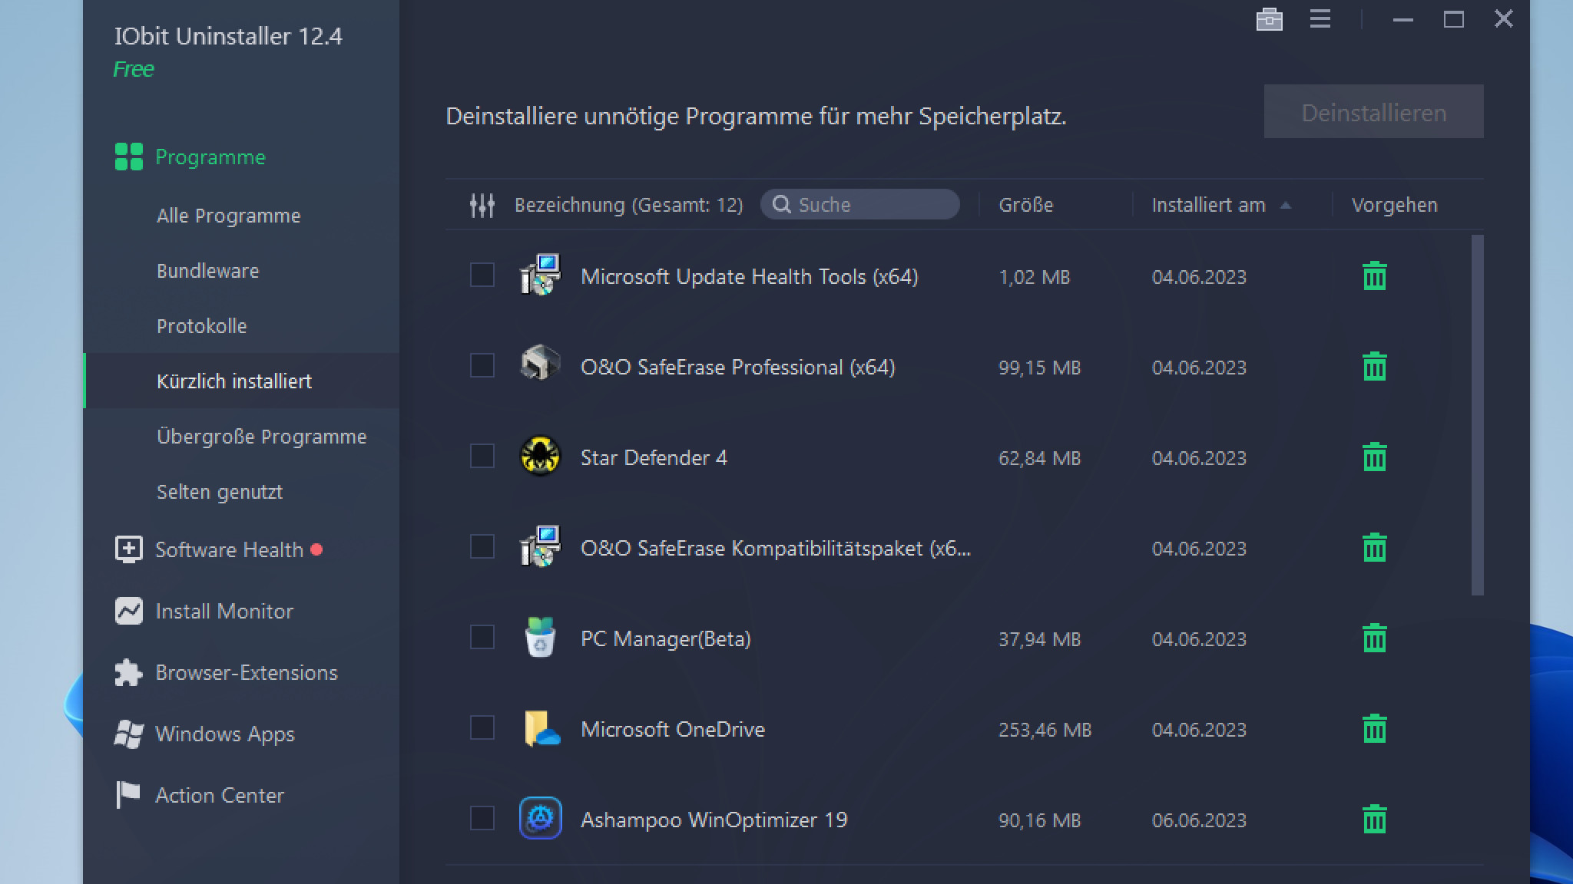Click the uninstall trash icon for Microsoft OneDrive
The image size is (1573, 884).
coord(1374,729)
